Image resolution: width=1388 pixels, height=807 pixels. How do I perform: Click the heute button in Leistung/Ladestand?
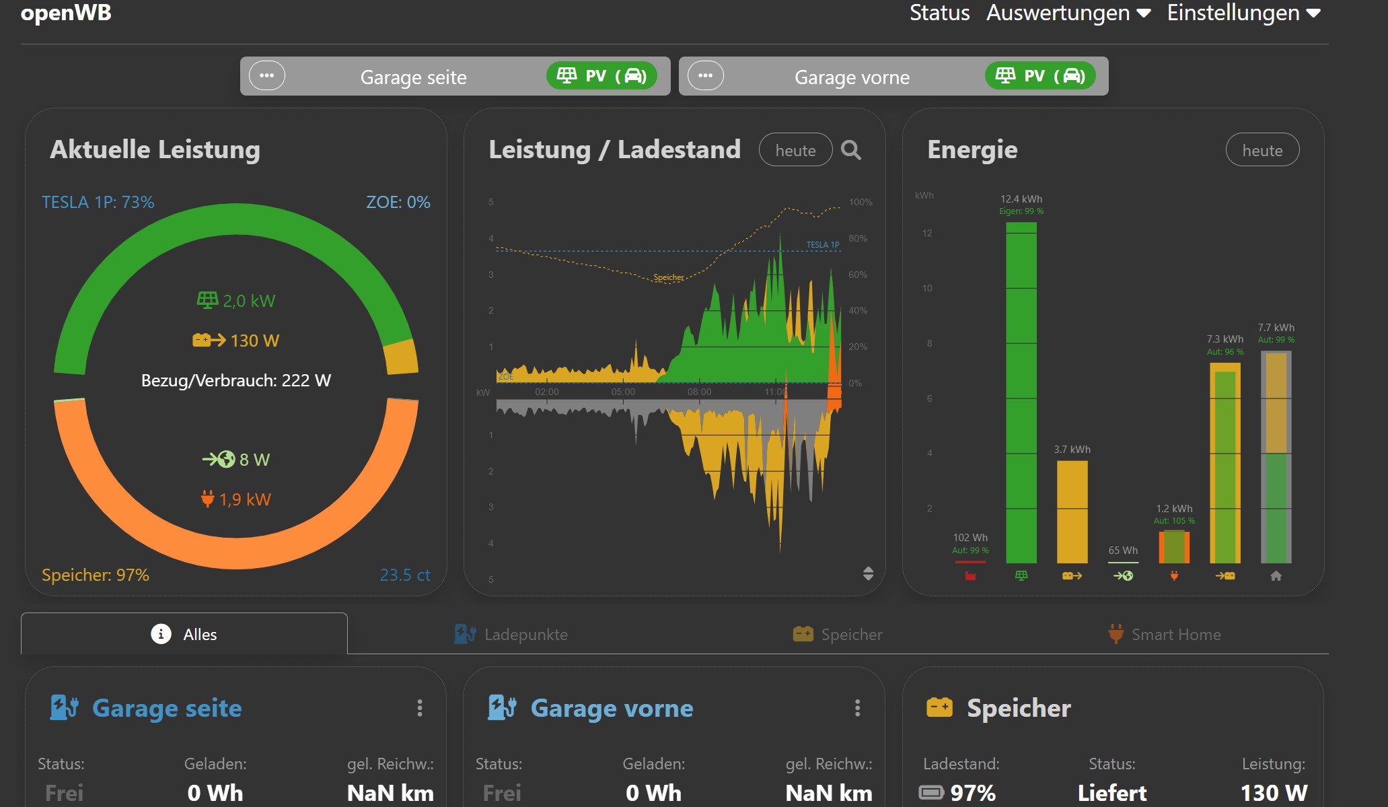[x=795, y=150]
